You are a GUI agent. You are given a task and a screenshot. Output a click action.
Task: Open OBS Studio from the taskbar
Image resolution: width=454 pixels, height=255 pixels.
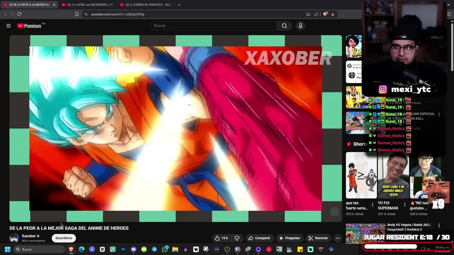pyautogui.click(x=227, y=249)
